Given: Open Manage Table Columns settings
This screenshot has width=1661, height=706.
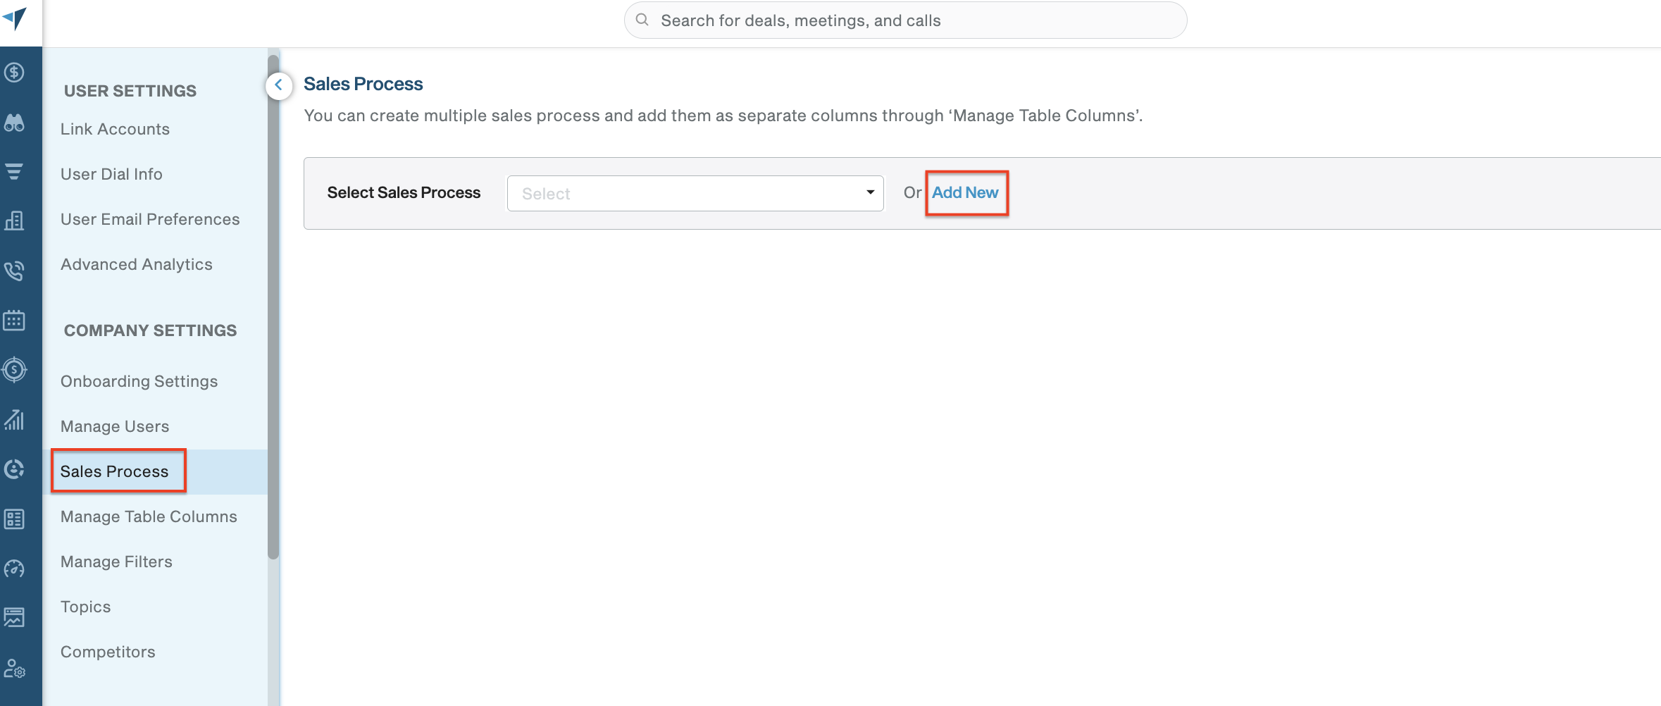Looking at the screenshot, I should (149, 516).
